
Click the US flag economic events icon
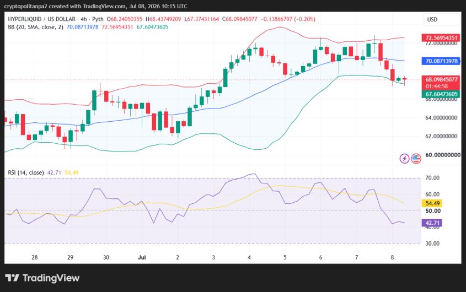(416, 159)
